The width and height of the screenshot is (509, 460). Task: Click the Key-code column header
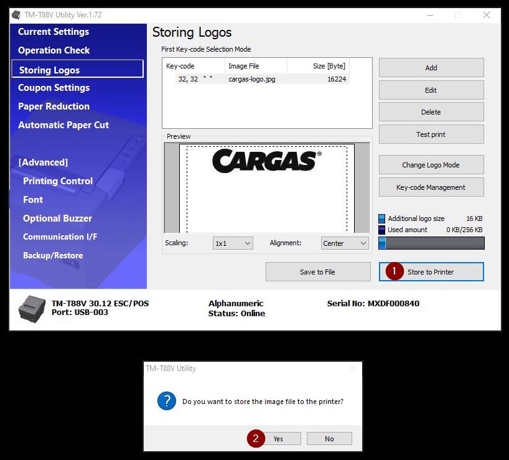click(194, 66)
